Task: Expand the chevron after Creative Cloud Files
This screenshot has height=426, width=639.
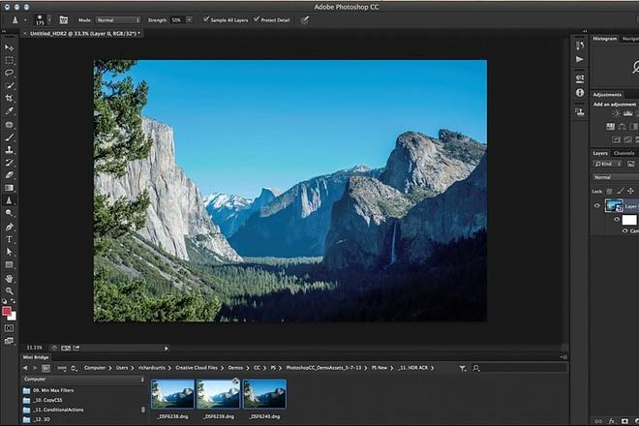Action: click(223, 368)
